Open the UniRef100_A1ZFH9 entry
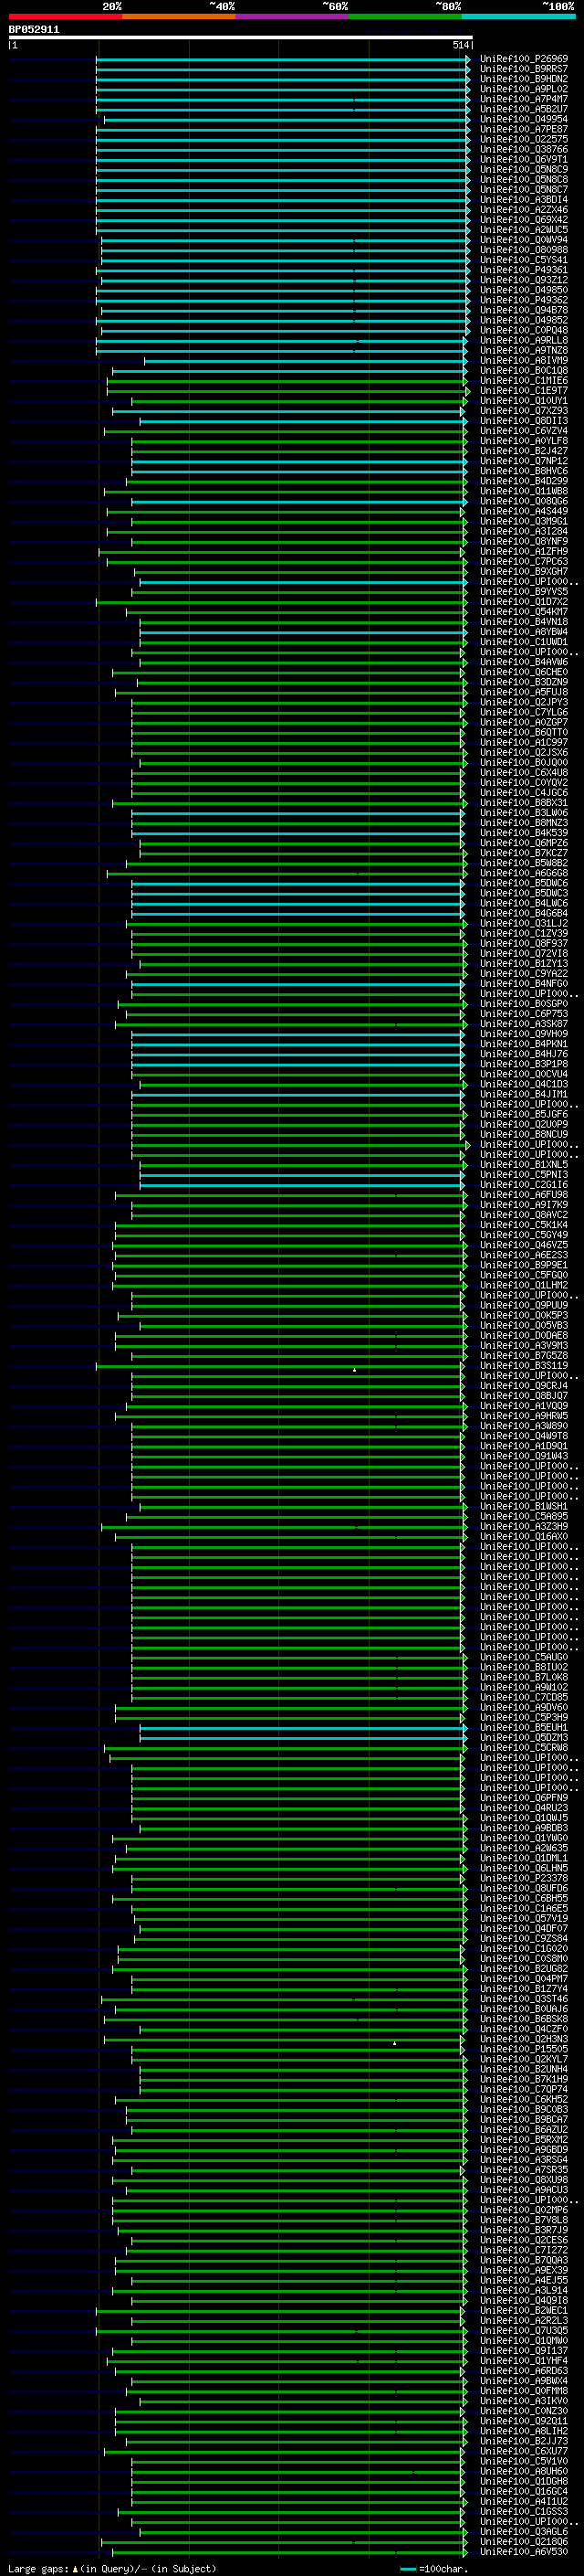584x2576 pixels. point(524,551)
